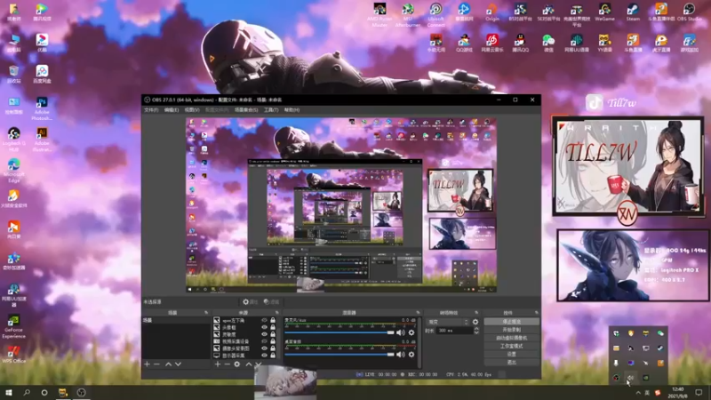Click 开始录制 to start recording
The image size is (711, 400).
click(512, 330)
